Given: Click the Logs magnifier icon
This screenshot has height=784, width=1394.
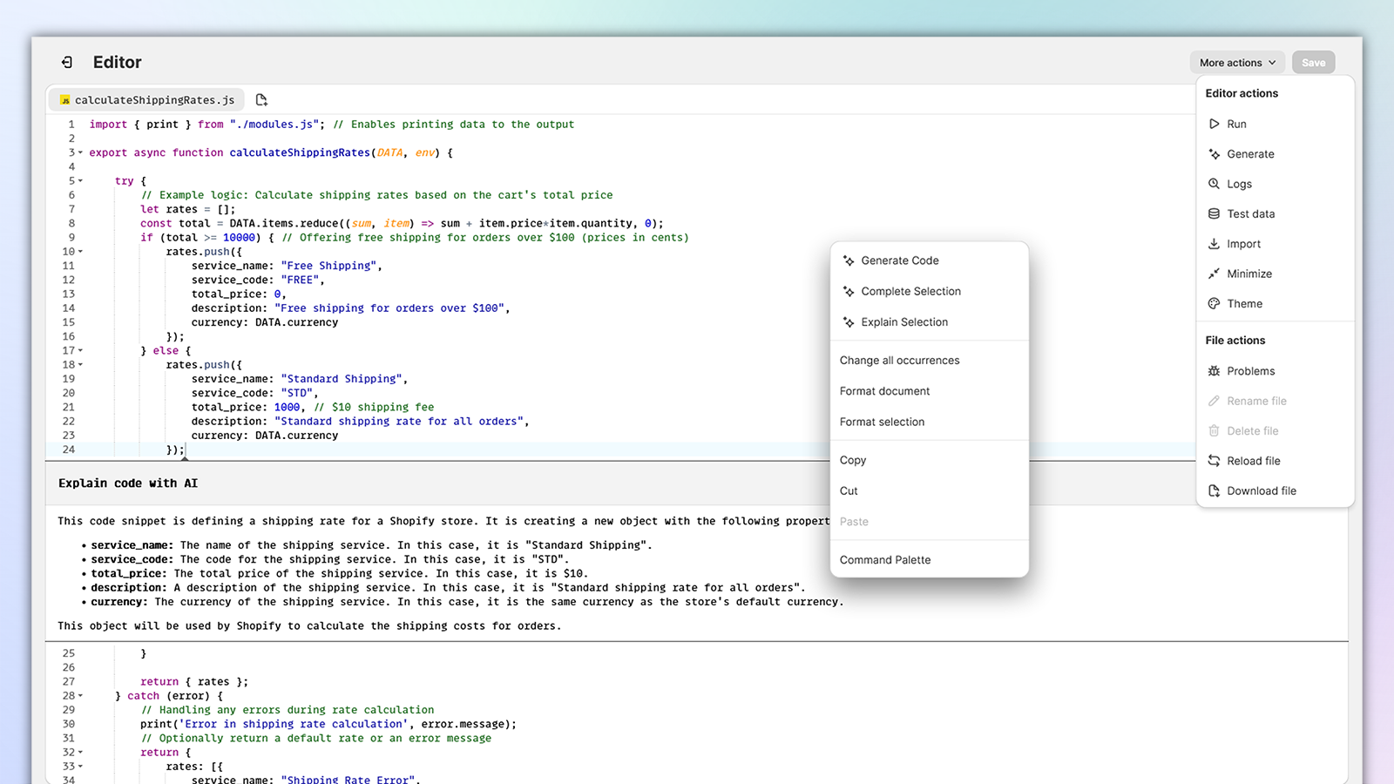Looking at the screenshot, I should coord(1214,184).
